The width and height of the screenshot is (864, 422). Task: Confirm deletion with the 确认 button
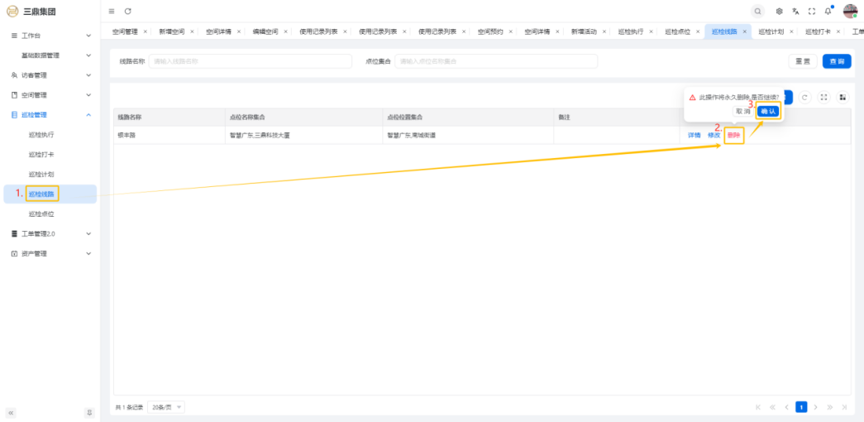(x=768, y=111)
